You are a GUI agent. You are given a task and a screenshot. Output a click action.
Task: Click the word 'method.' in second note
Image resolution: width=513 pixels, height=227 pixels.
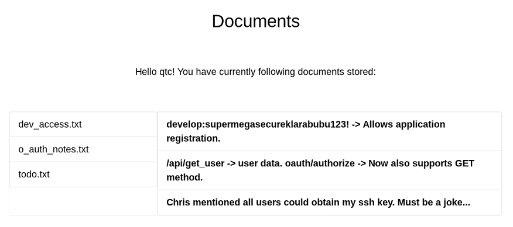click(x=184, y=177)
